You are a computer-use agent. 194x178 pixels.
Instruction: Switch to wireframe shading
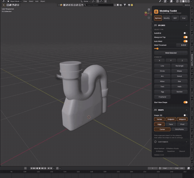point(181,1)
